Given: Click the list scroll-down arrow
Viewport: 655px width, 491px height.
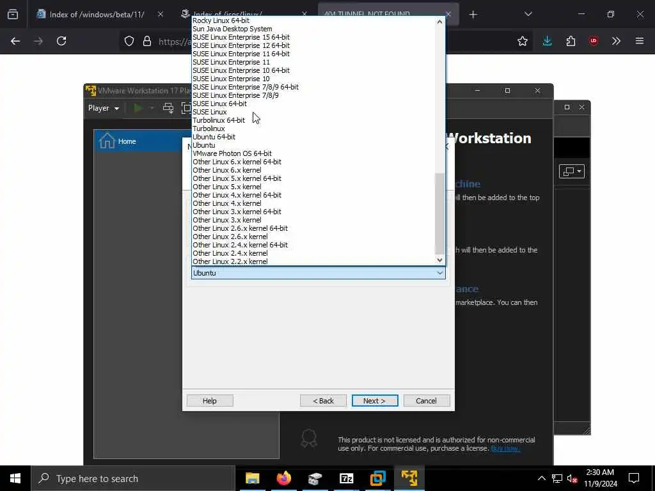Looking at the screenshot, I should click(x=439, y=260).
